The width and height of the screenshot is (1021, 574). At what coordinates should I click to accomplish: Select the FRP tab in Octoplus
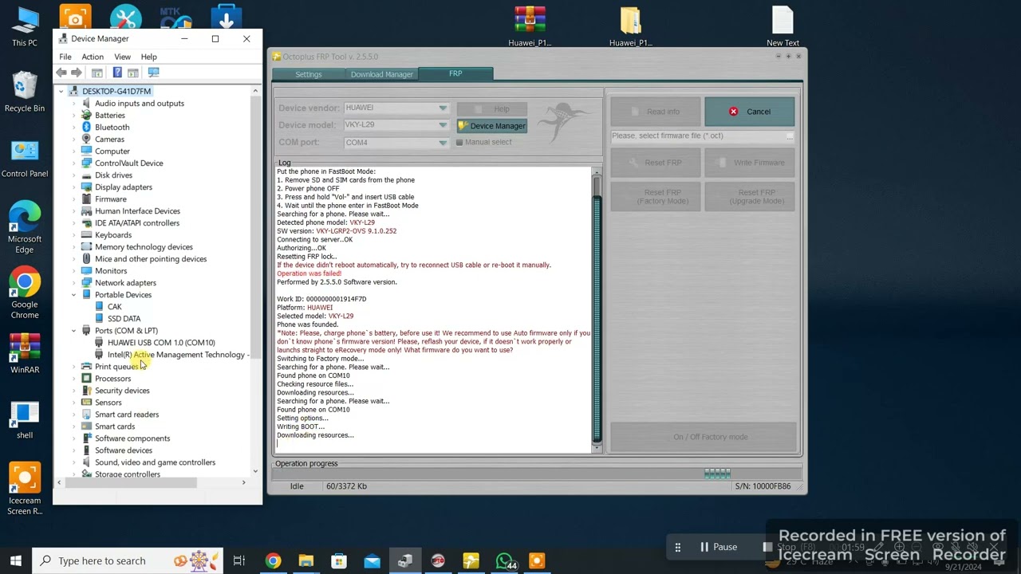pyautogui.click(x=455, y=73)
